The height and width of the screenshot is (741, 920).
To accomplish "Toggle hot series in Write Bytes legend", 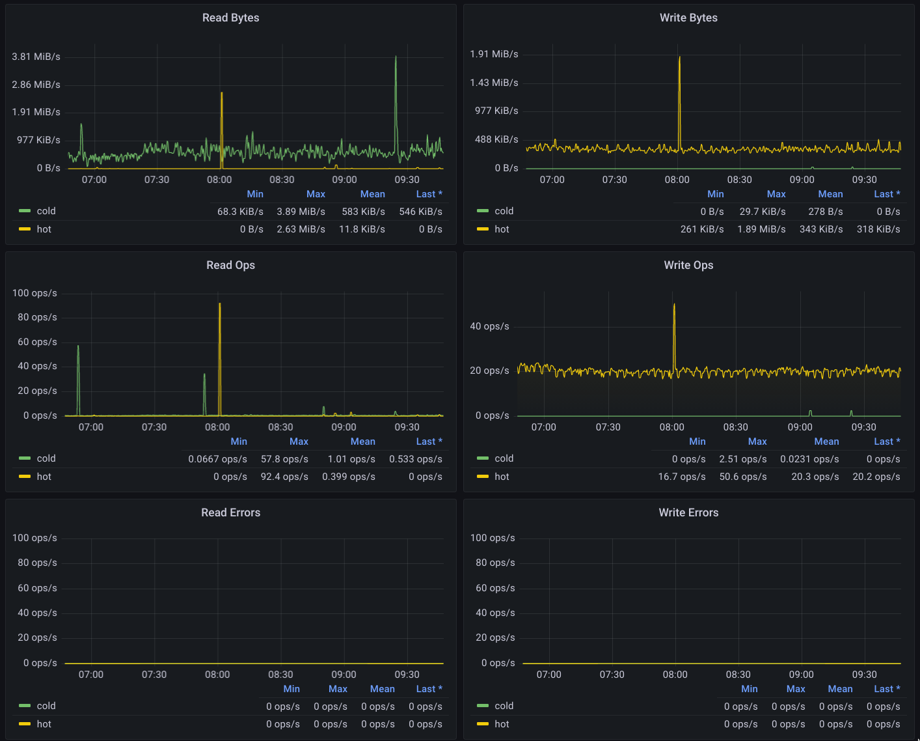I will pyautogui.click(x=502, y=229).
